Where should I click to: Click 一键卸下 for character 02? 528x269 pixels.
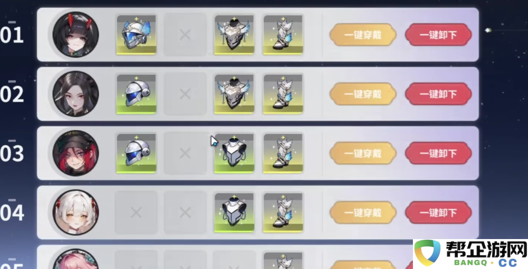pyautogui.click(x=438, y=94)
